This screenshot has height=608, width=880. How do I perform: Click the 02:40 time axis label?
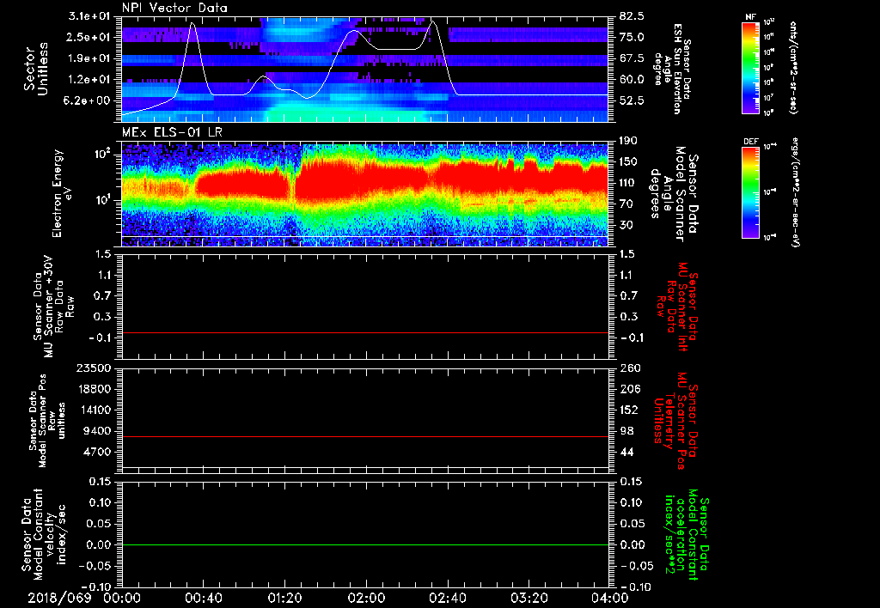coord(447,598)
